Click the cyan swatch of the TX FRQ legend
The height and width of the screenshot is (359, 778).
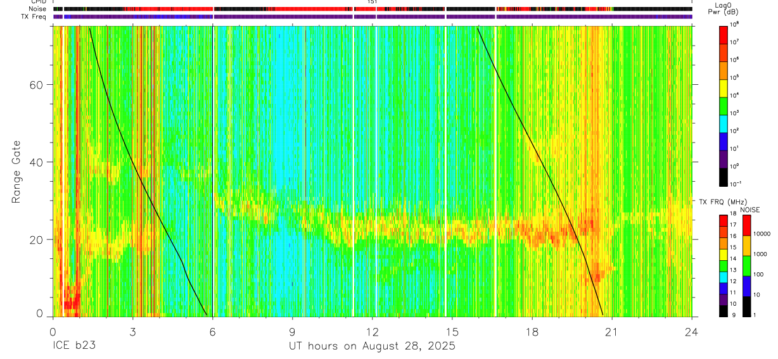pyautogui.click(x=723, y=277)
